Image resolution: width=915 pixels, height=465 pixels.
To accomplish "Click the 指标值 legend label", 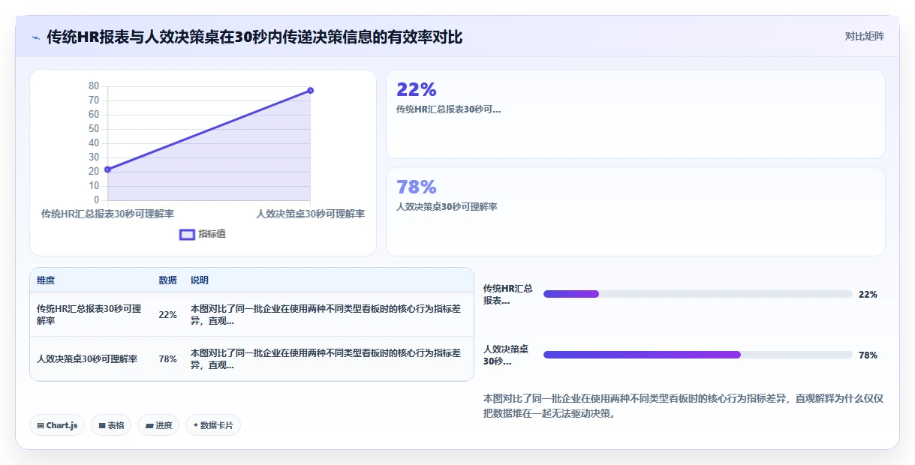I will point(212,234).
